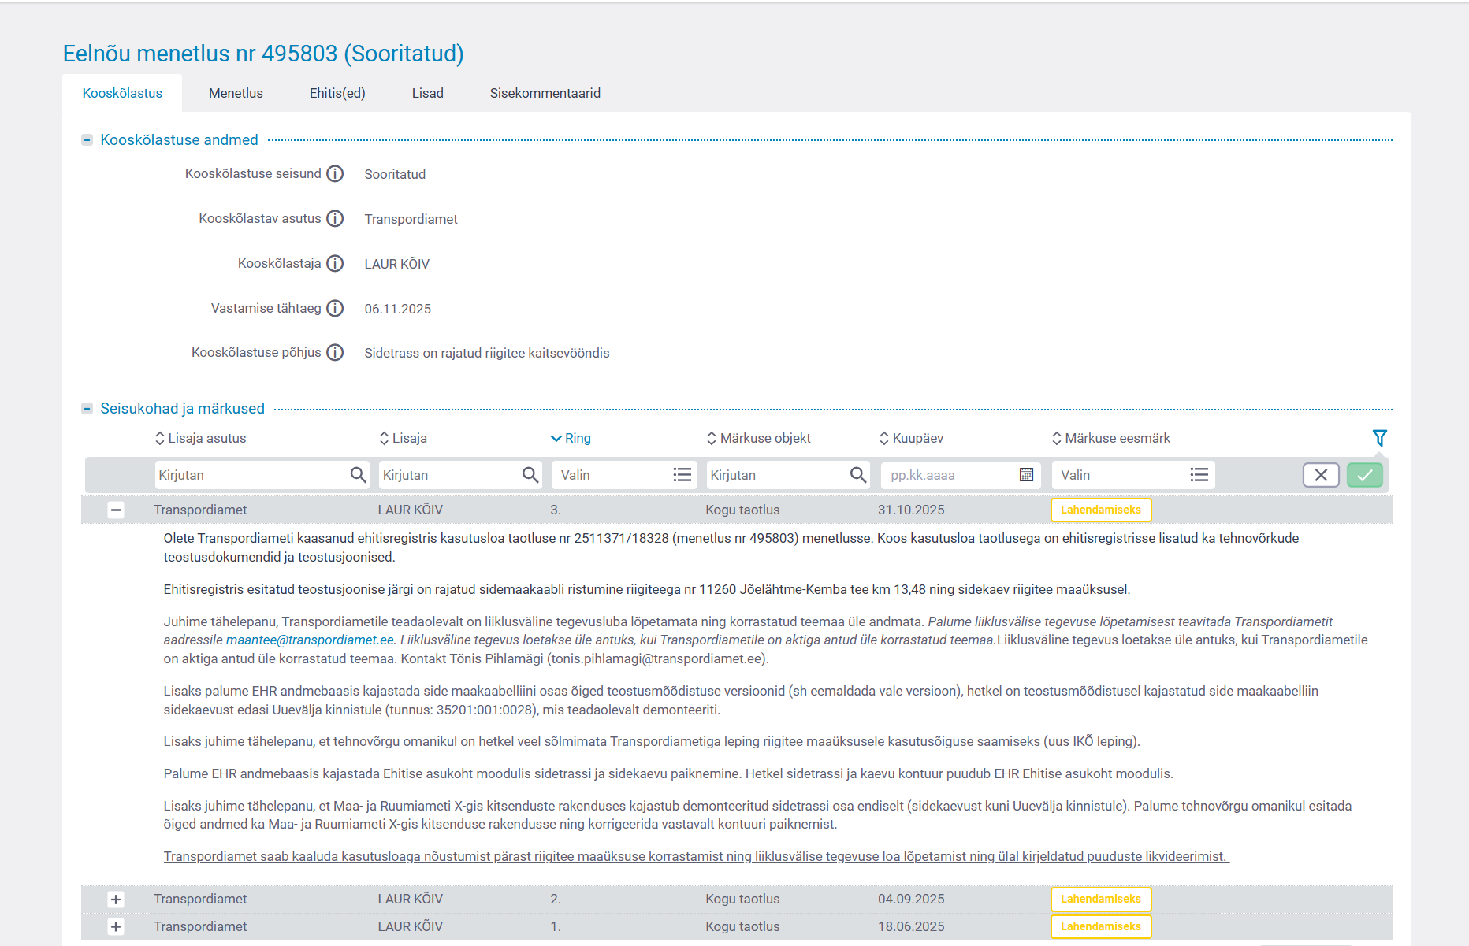The image size is (1469, 946).
Task: Click info icon beside Kooskõlastav asutus
Action: point(335,219)
